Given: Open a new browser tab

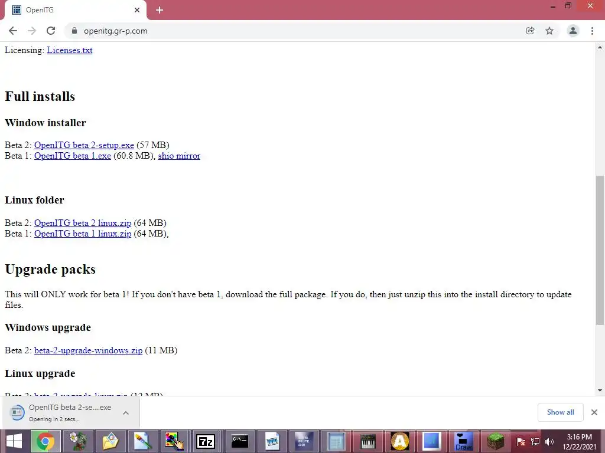Looking at the screenshot, I should pyautogui.click(x=160, y=10).
